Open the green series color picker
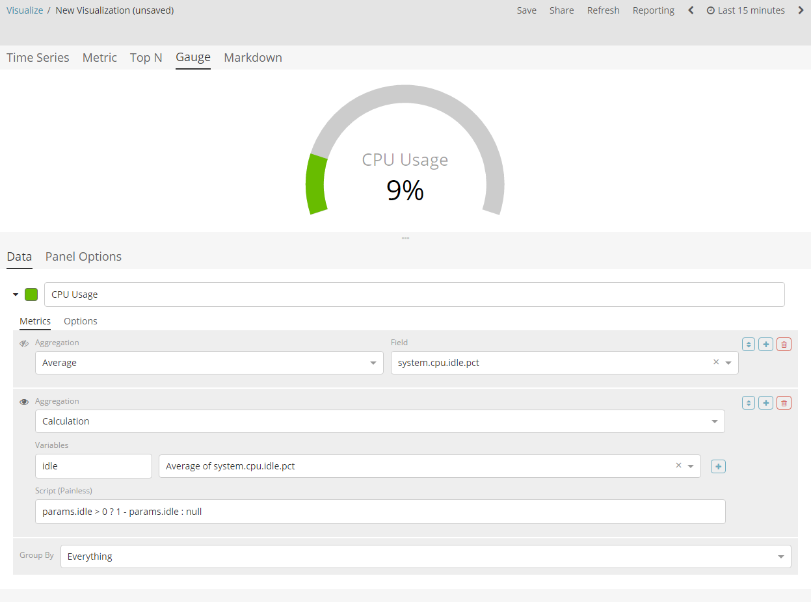Image resolution: width=811 pixels, height=602 pixels. pyautogui.click(x=31, y=294)
